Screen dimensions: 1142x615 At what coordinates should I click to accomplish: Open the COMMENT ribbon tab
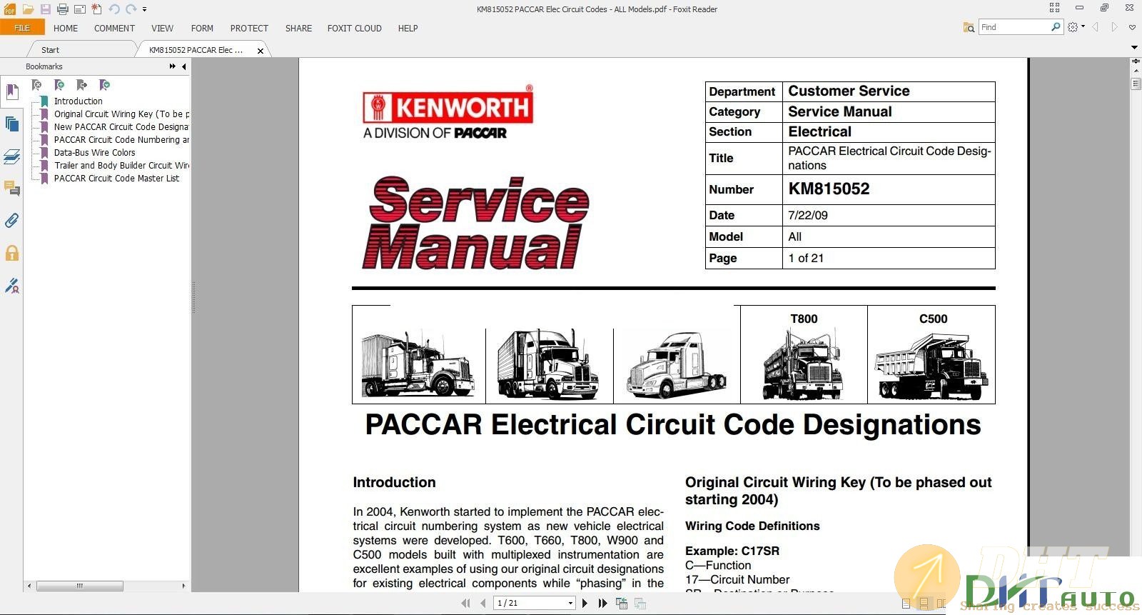(x=114, y=29)
